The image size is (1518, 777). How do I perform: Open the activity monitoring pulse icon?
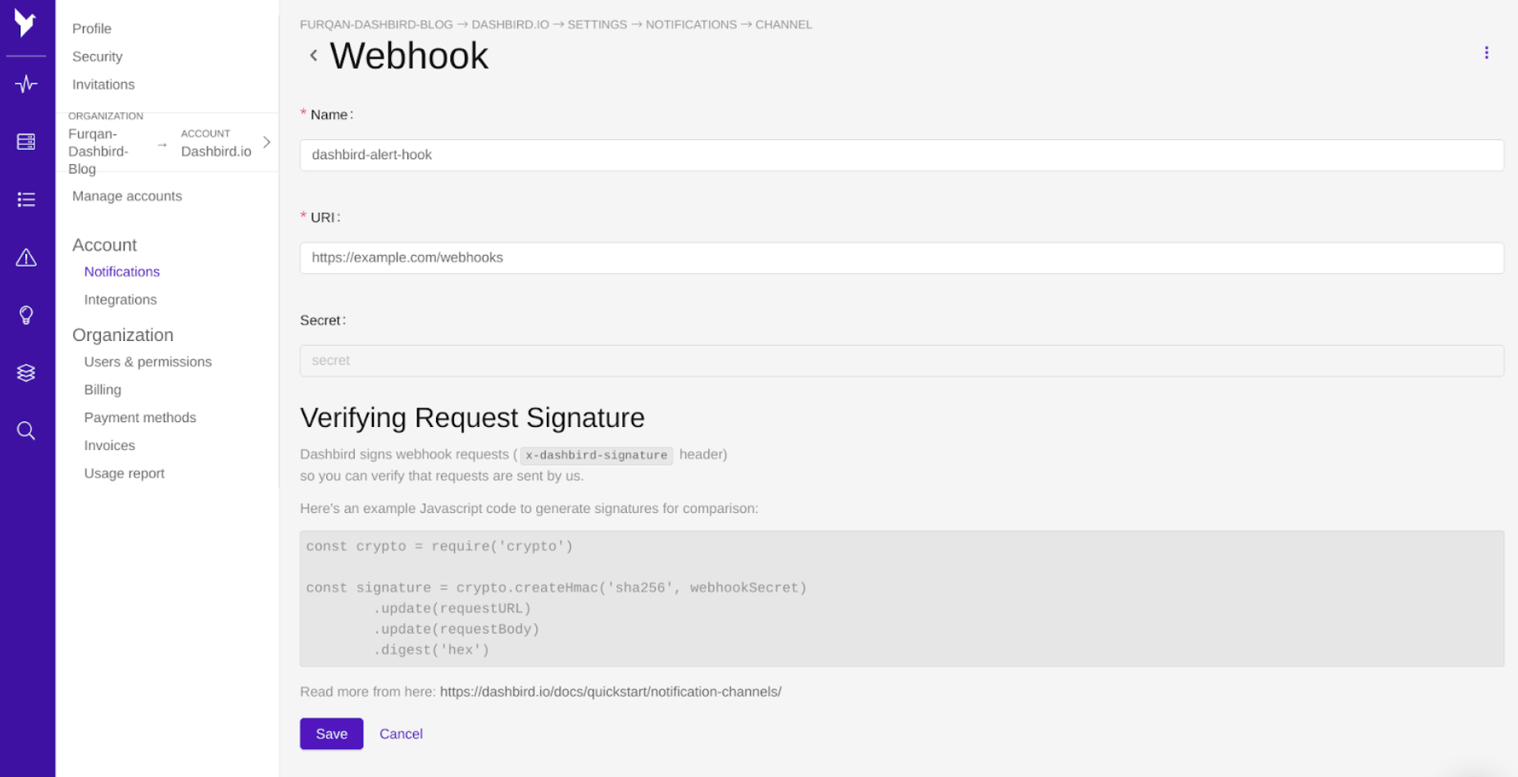[26, 84]
